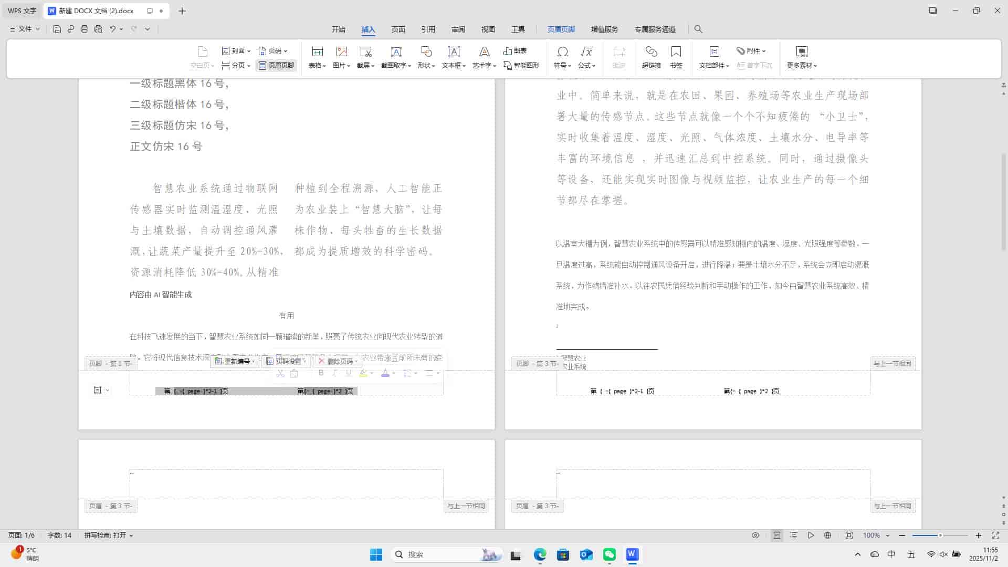Viewport: 1008px width, 567px height.
Task: Add a new document tab with plus
Action: 182,10
